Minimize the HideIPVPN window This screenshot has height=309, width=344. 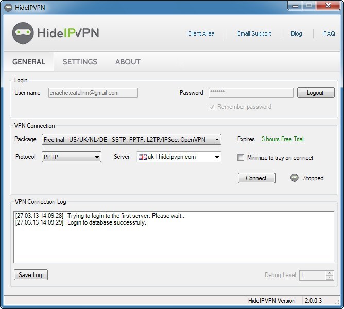point(295,6)
